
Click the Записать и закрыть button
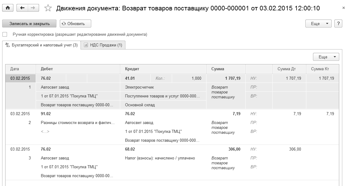(x=30, y=24)
